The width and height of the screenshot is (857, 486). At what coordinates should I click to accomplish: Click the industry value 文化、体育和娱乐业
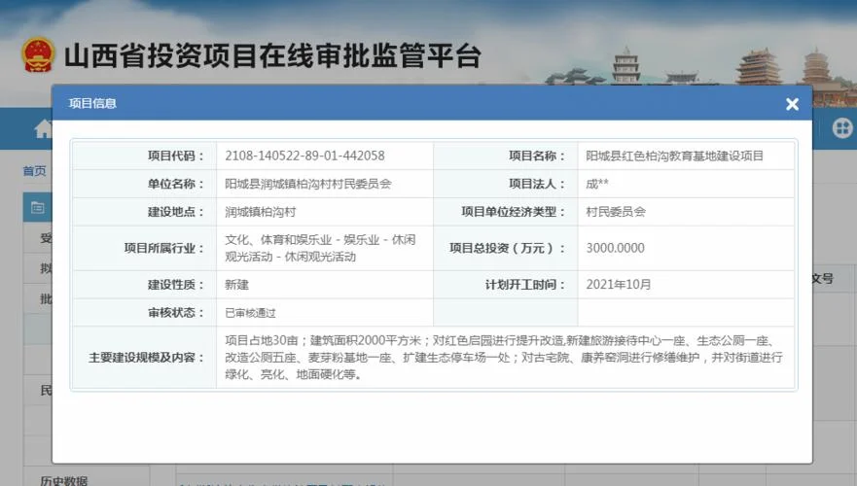(320, 248)
